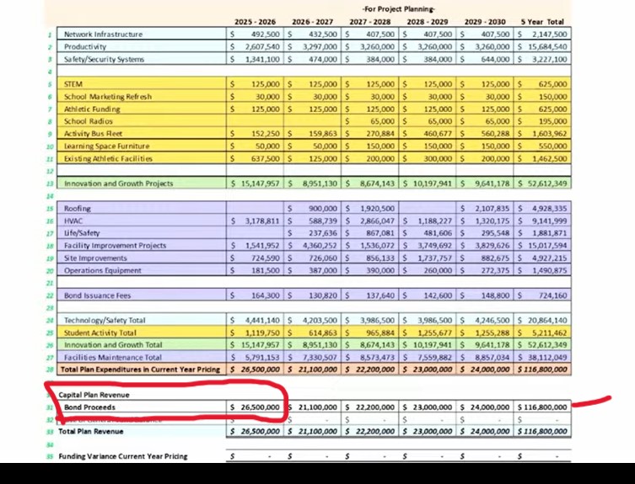The image size is (635, 484).
Task: Click the 2025 - 2026 column header
Action: point(256,22)
